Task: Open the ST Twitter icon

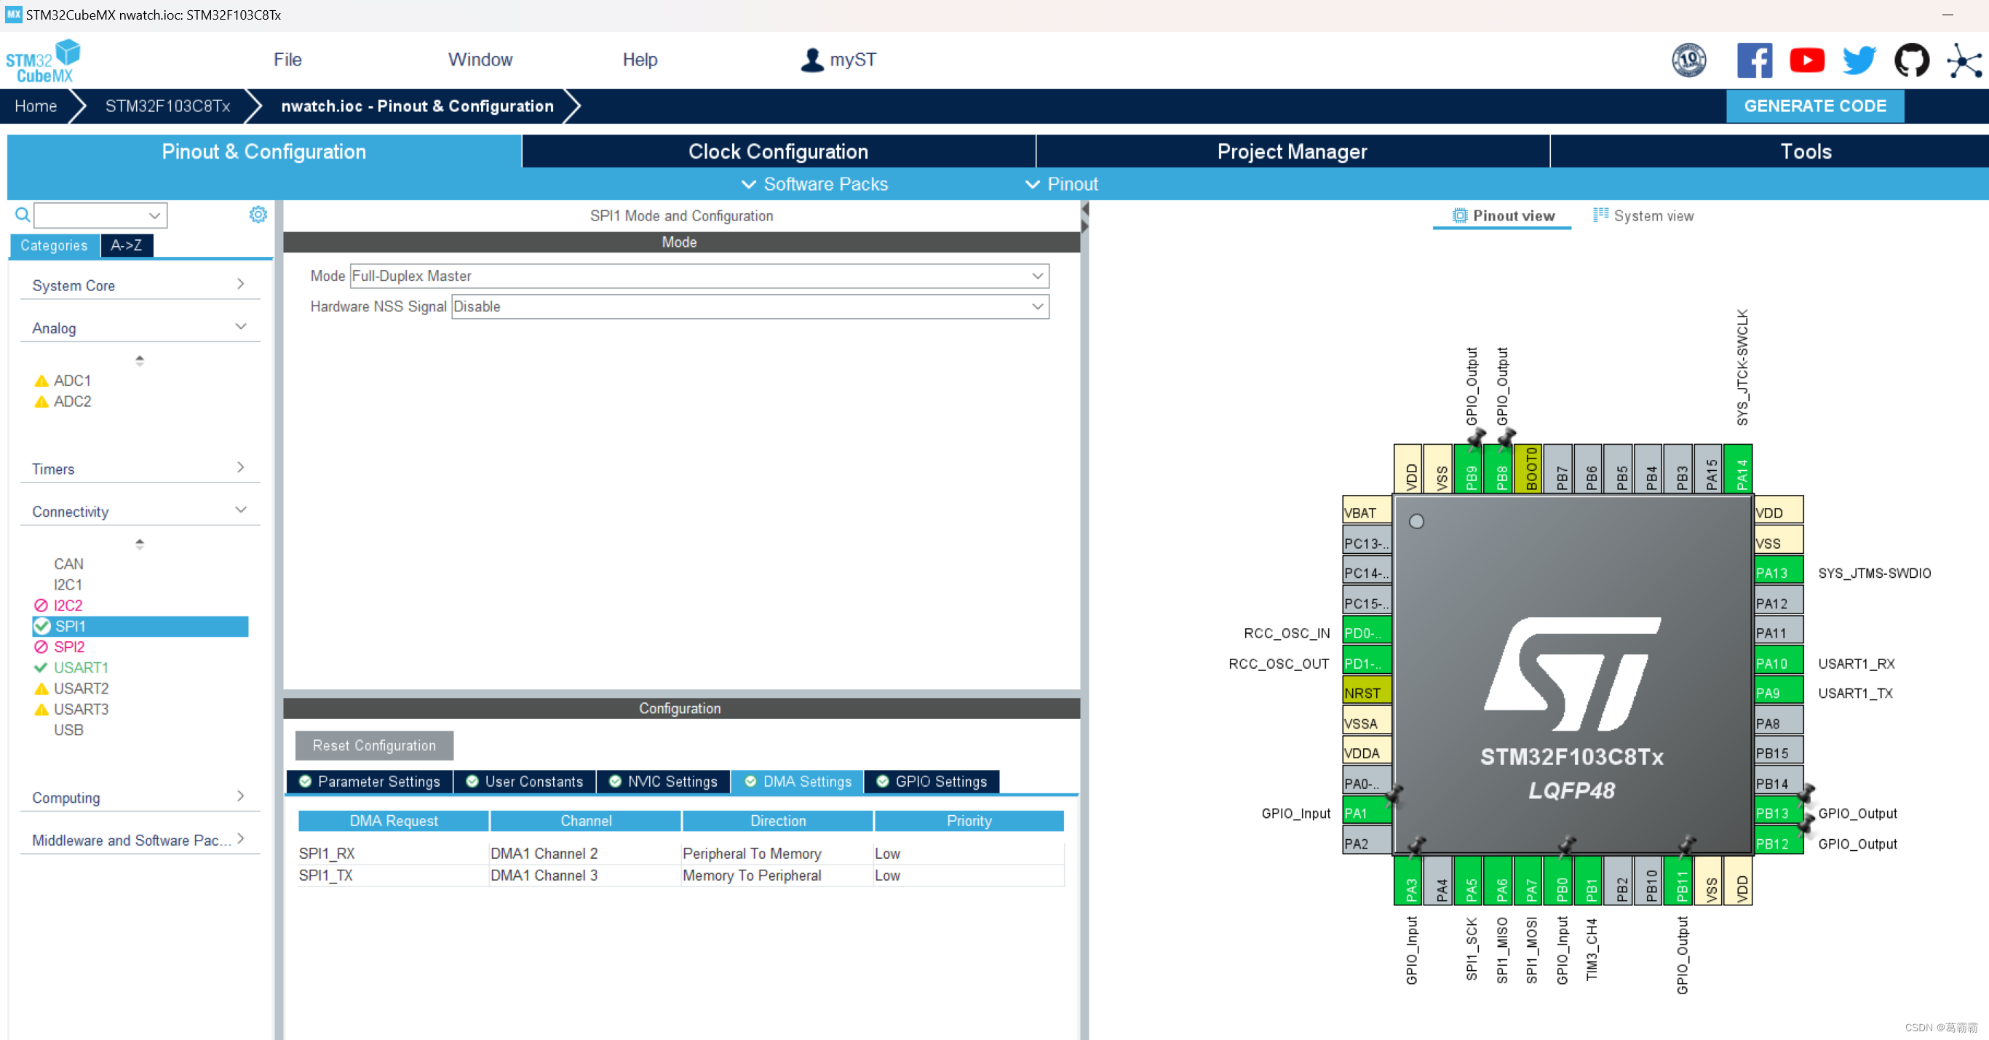Action: (1859, 60)
